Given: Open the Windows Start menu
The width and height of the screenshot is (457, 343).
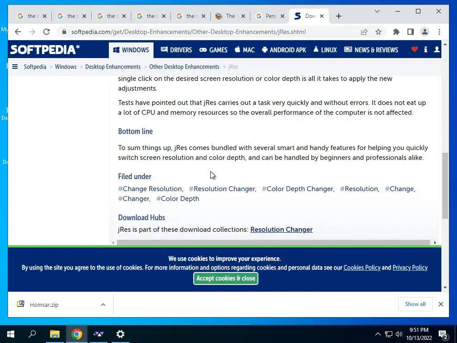Looking at the screenshot, I should coord(11,334).
